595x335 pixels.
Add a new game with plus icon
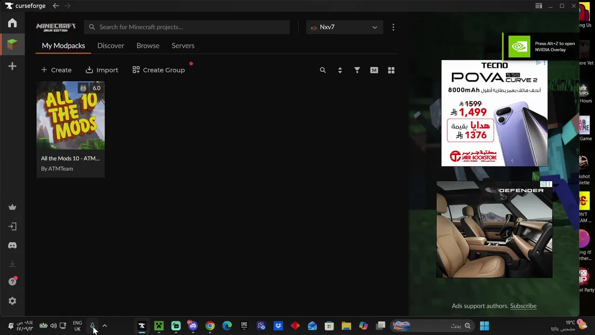click(13, 66)
